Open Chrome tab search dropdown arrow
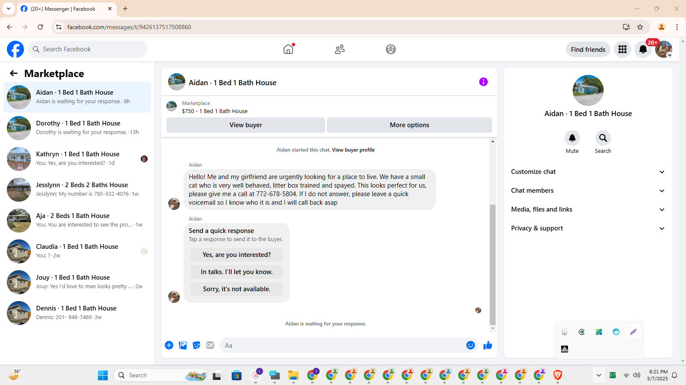The width and height of the screenshot is (686, 385). pos(9,9)
